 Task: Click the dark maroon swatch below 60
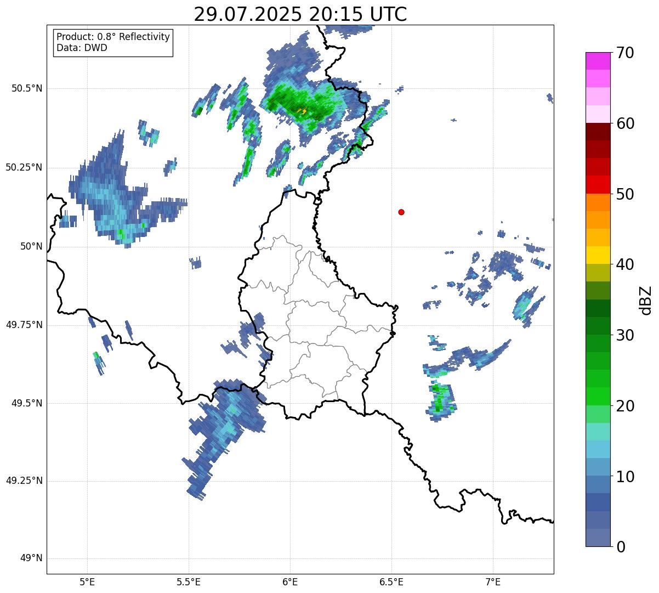(598, 132)
